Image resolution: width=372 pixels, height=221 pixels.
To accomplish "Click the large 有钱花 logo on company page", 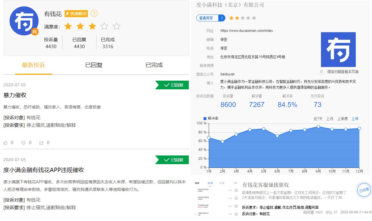I will [338, 50].
